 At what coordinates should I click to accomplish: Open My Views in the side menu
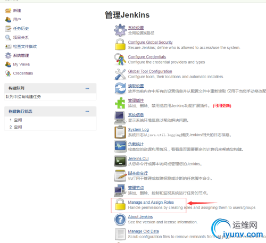pyautogui.click(x=21, y=64)
